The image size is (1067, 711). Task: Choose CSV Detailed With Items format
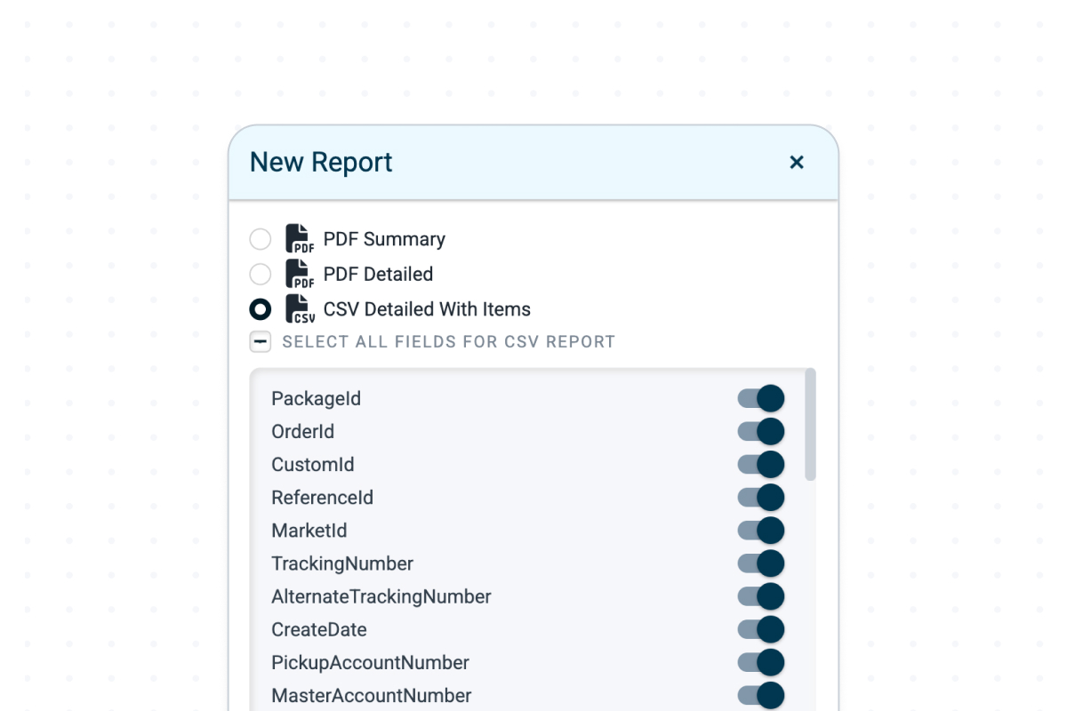(x=260, y=308)
